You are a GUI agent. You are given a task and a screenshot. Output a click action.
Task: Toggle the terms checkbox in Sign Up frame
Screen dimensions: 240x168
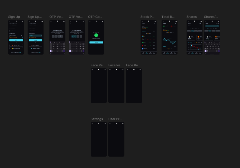(22, 37)
